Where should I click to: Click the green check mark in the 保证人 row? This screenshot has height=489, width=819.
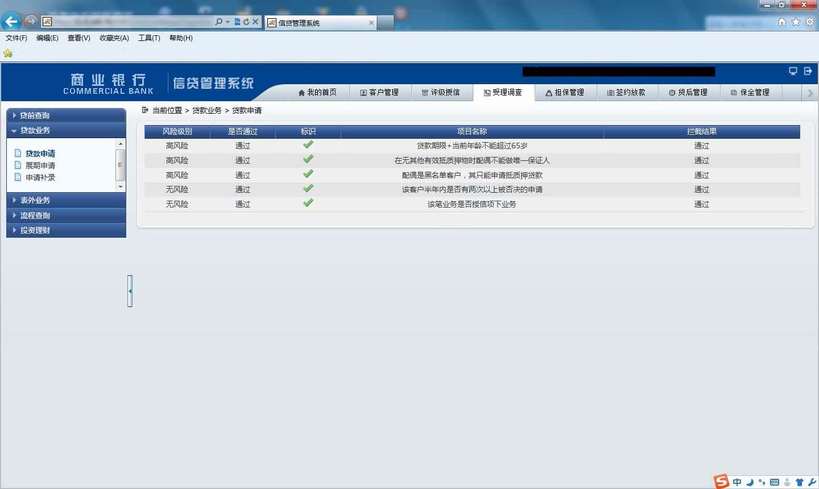coord(308,159)
